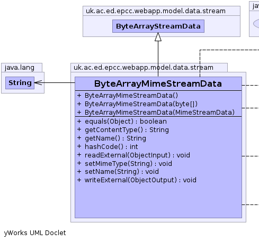Screen dimensions: 259x242
Task: Click the readExternal(ObjectInput) : void method
Action: (x=133, y=155)
